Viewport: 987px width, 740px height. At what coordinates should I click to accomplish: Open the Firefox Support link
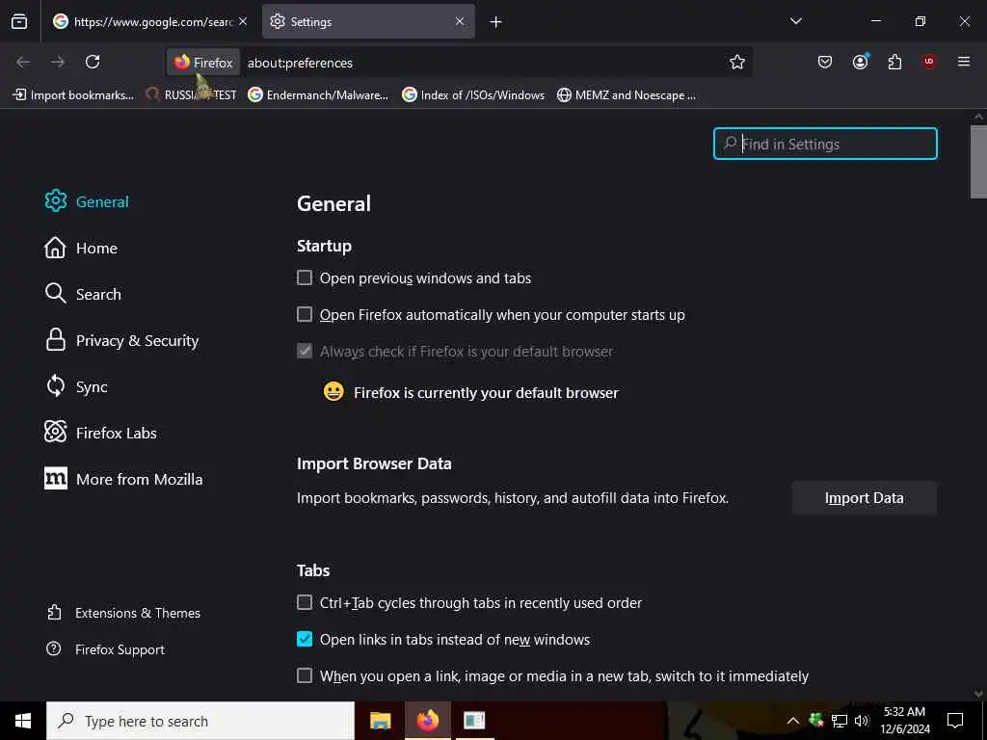click(x=105, y=649)
